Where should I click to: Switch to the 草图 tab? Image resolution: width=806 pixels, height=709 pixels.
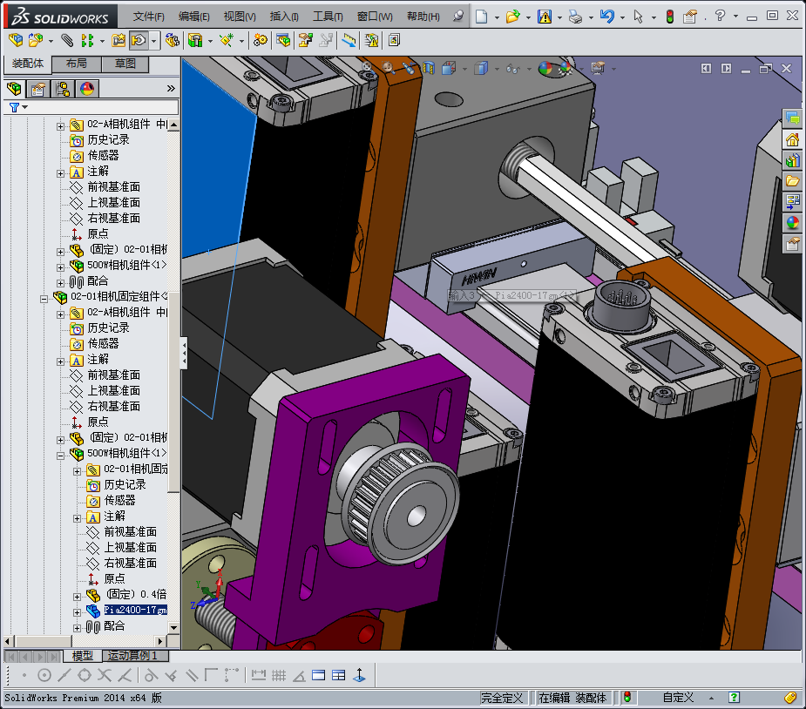point(125,64)
